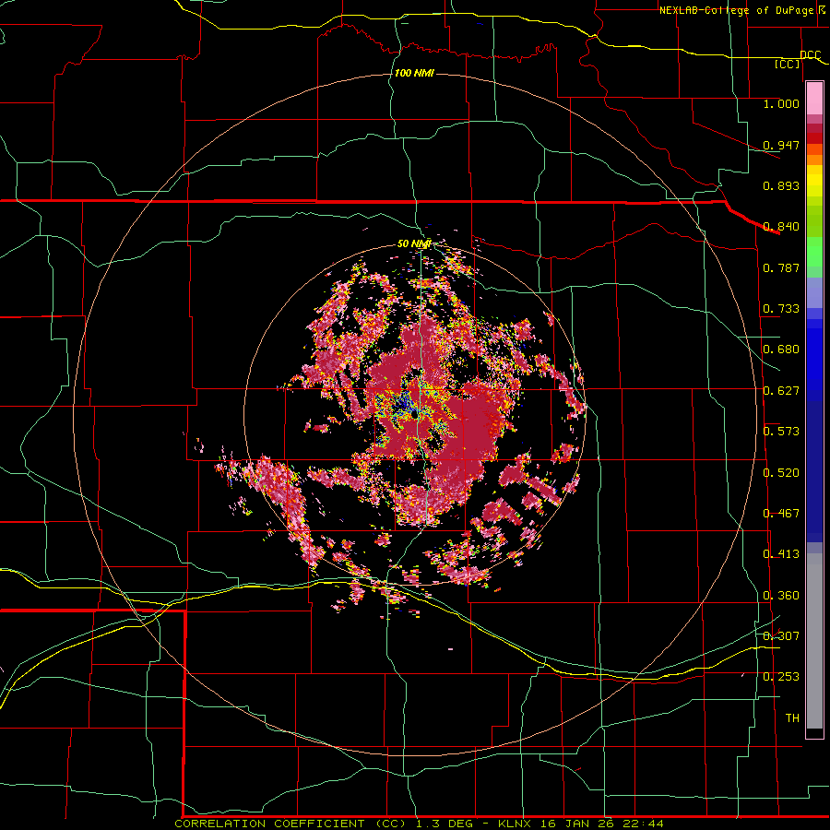Select the 0.840 legend value
This screenshot has height=830, width=830.
click(x=781, y=227)
